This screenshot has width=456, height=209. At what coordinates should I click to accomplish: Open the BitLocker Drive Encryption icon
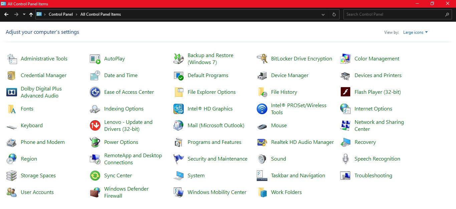coord(262,59)
